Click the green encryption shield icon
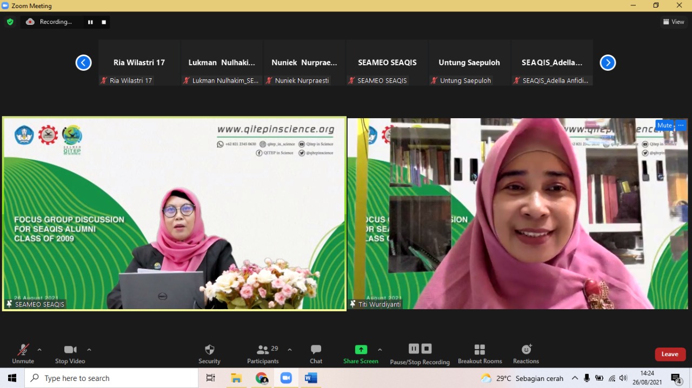This screenshot has width=692, height=388. (x=10, y=22)
